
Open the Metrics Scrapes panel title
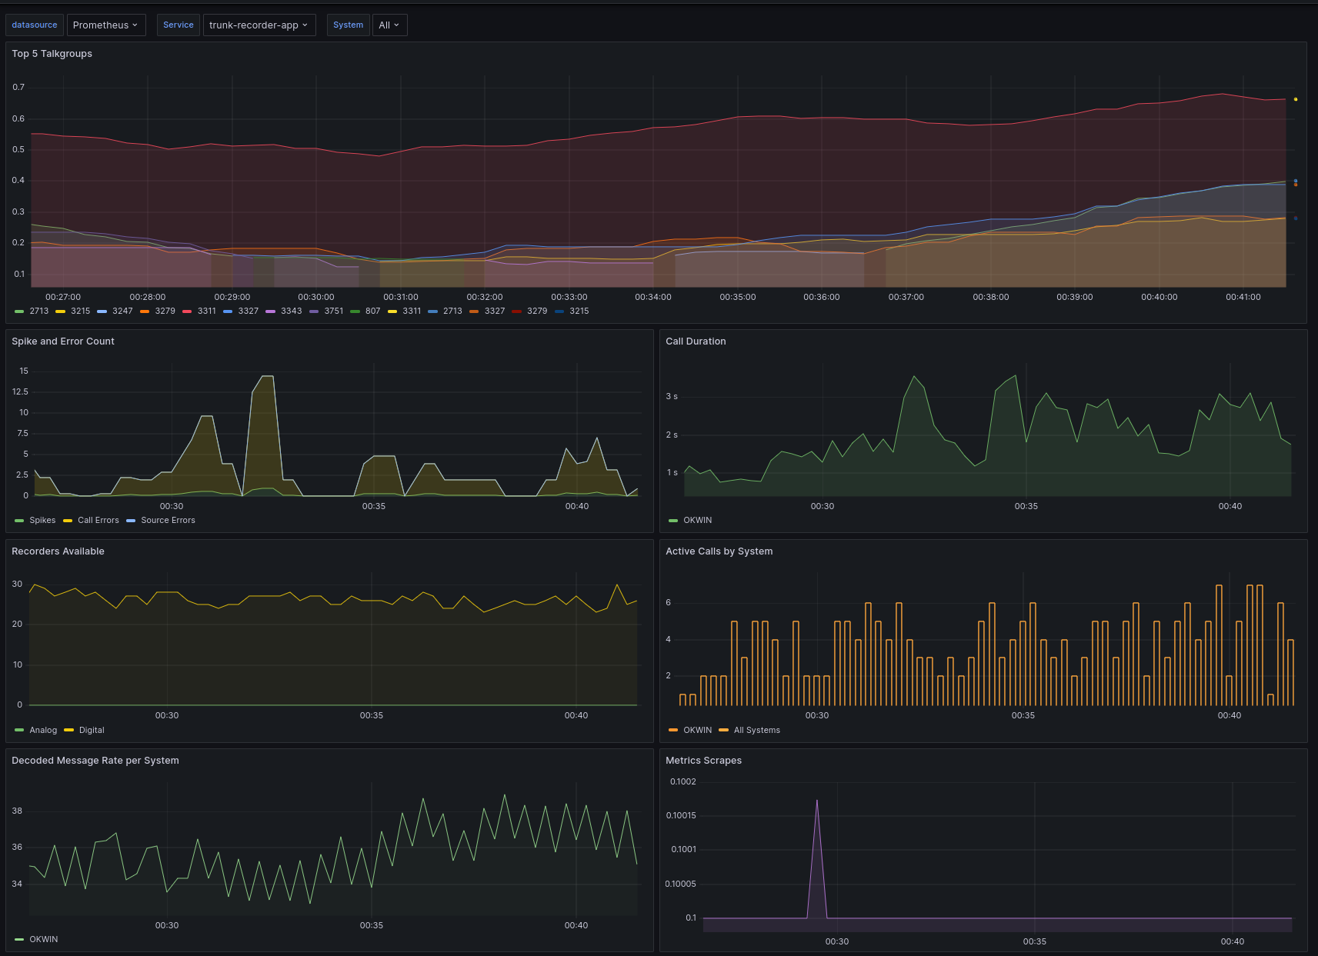pyautogui.click(x=703, y=761)
